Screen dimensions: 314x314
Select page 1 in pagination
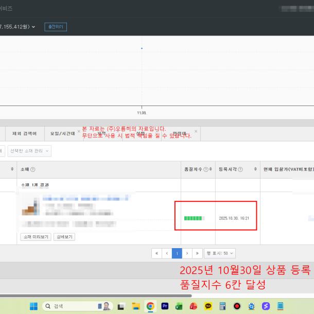coord(177,253)
